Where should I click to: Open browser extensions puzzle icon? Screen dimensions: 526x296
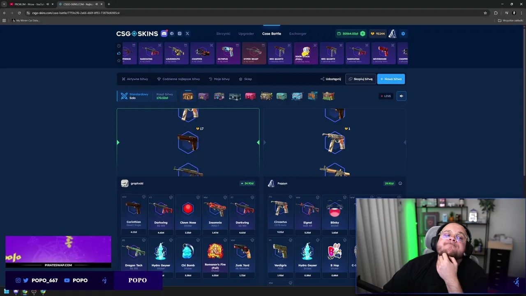click(x=496, y=13)
